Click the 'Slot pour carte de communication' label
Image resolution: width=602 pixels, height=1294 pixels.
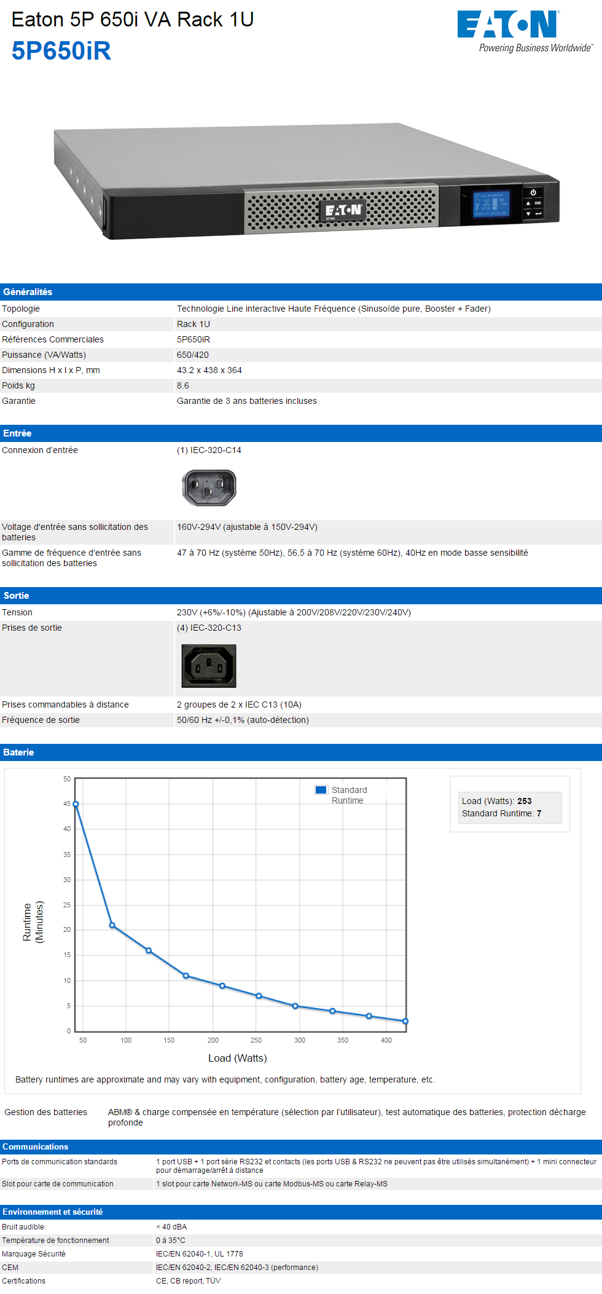tap(58, 1183)
